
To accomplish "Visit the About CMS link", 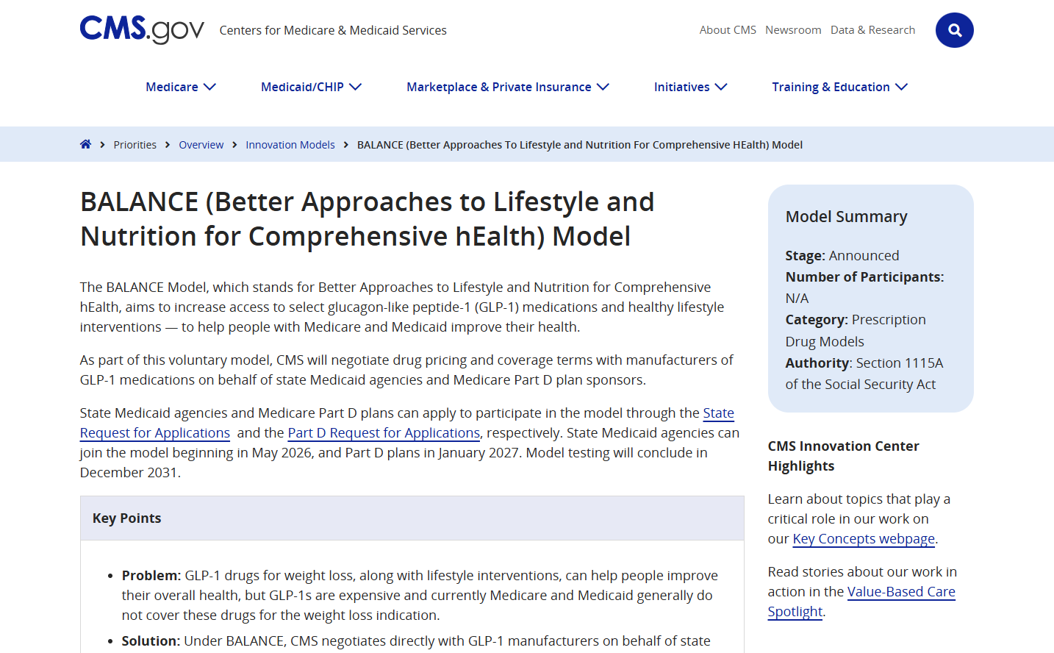I will (x=728, y=30).
